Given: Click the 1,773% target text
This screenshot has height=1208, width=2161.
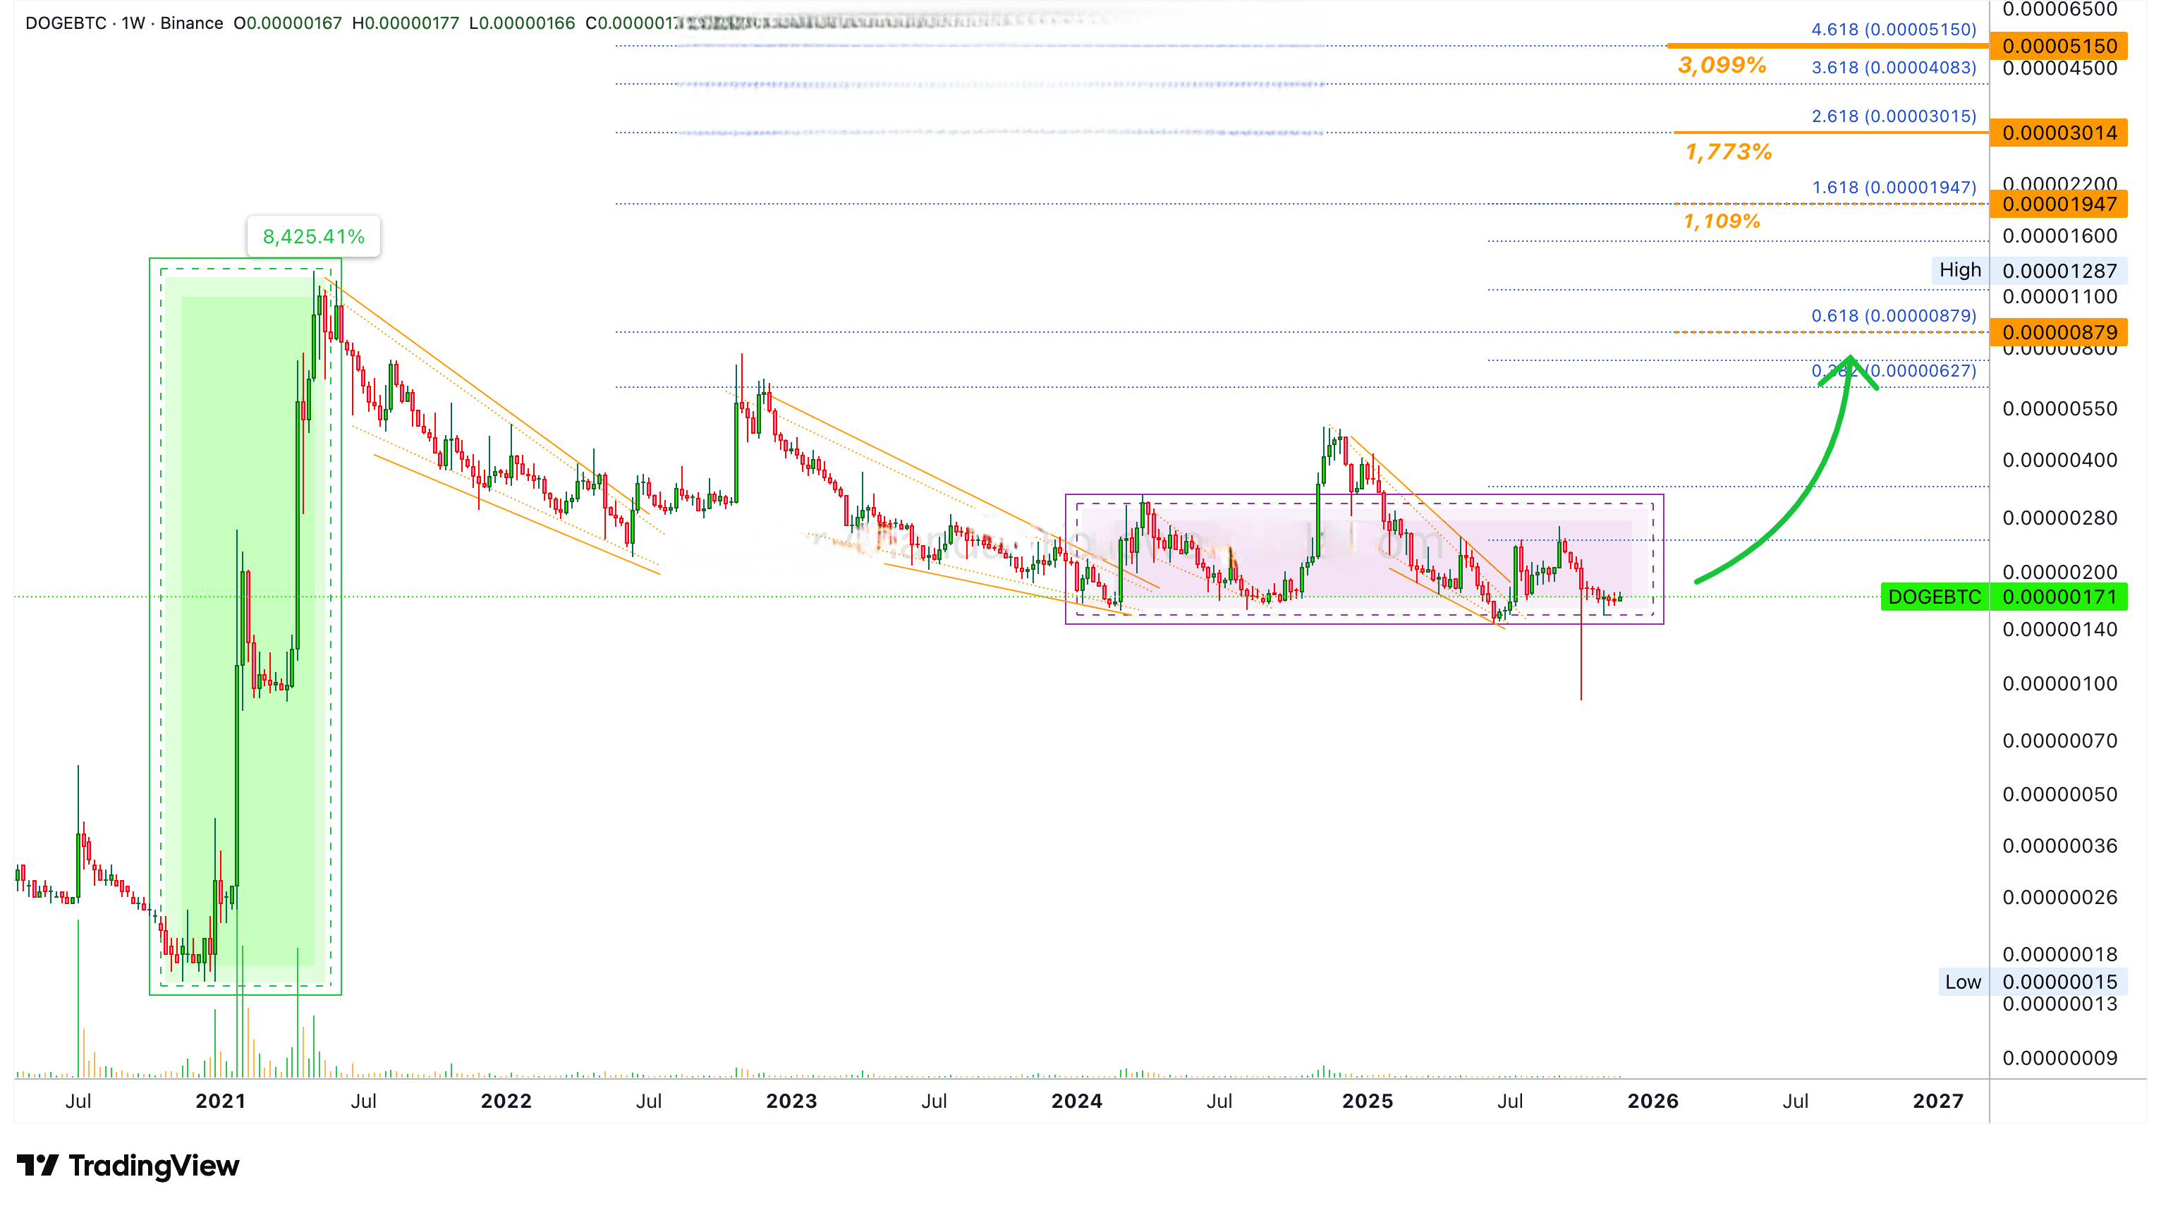Looking at the screenshot, I should pos(1728,152).
